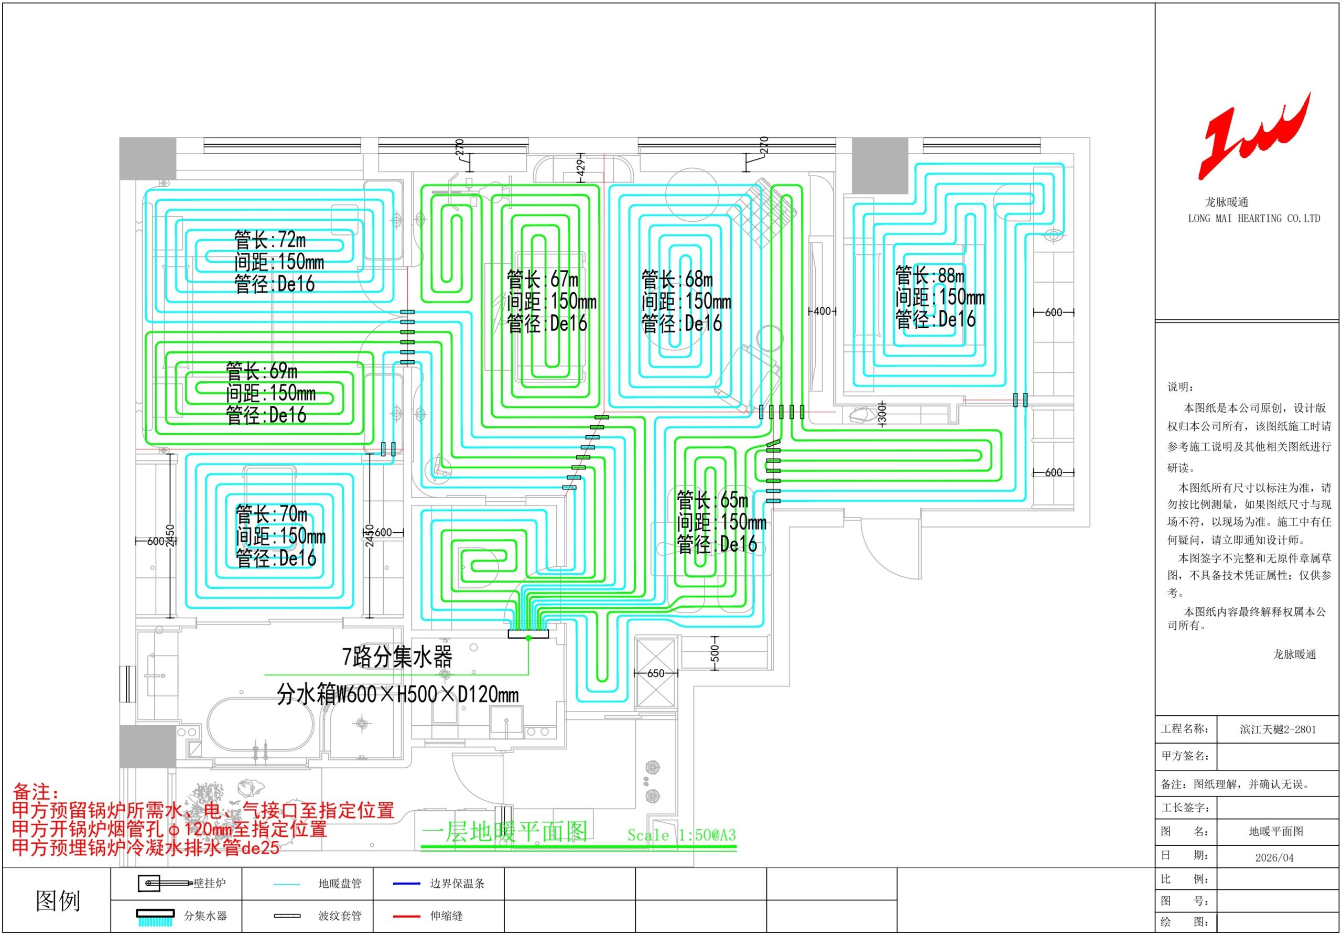Click the cyan floor heating pipe legend line
The width and height of the screenshot is (1342, 935).
coord(286,885)
